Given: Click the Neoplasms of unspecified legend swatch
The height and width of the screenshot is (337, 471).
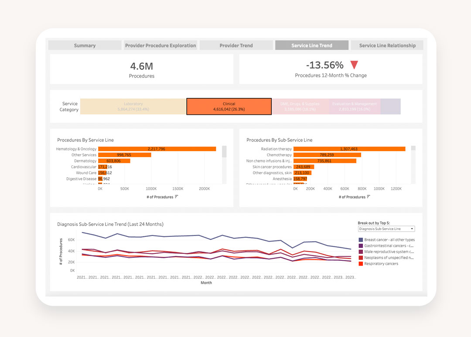Looking at the screenshot, I should coord(361,258).
